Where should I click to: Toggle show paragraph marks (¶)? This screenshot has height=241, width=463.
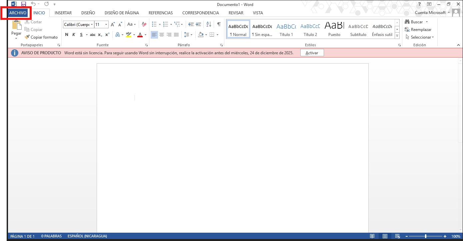click(219, 24)
